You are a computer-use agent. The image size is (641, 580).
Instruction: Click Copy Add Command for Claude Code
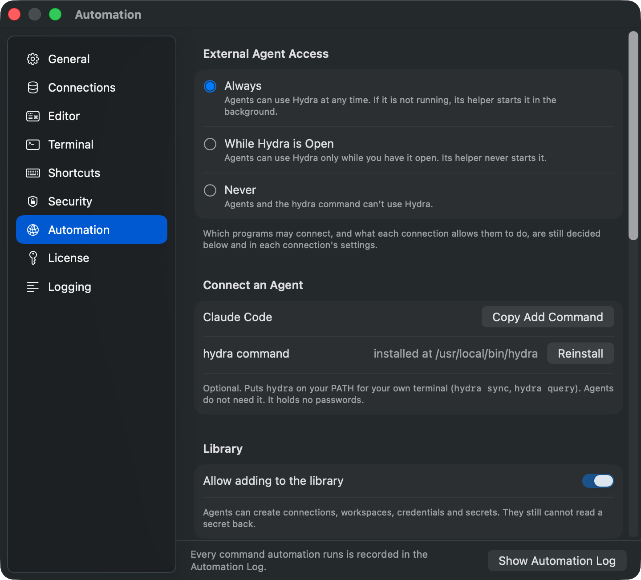[x=548, y=317]
